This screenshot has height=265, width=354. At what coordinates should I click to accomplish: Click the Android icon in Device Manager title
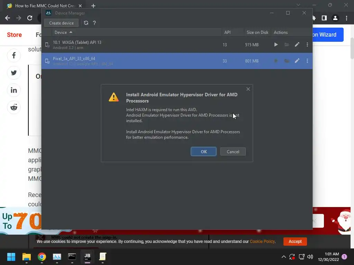(48, 13)
